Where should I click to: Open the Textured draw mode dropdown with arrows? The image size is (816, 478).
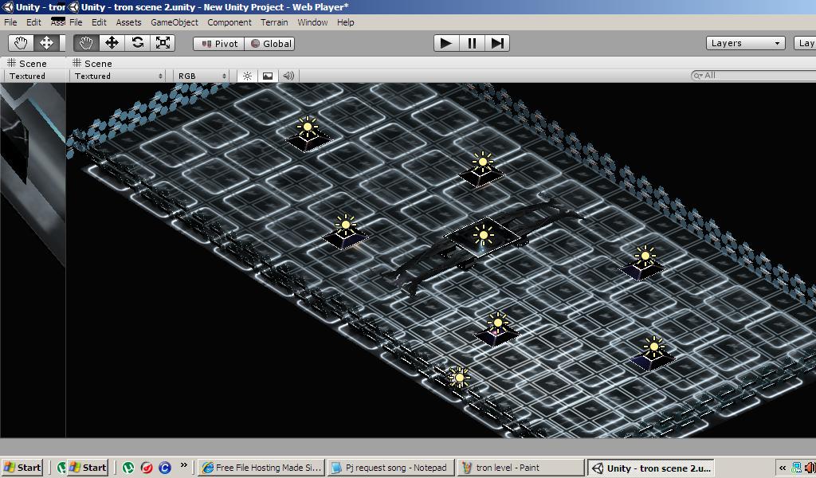(x=118, y=76)
